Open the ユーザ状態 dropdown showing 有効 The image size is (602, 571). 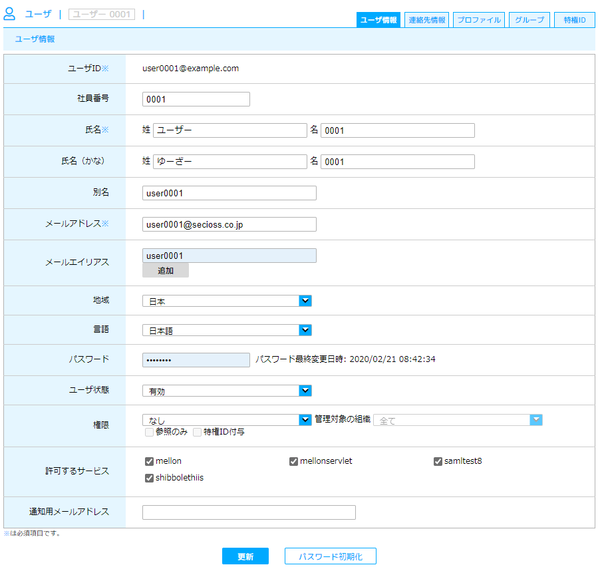coord(227,391)
